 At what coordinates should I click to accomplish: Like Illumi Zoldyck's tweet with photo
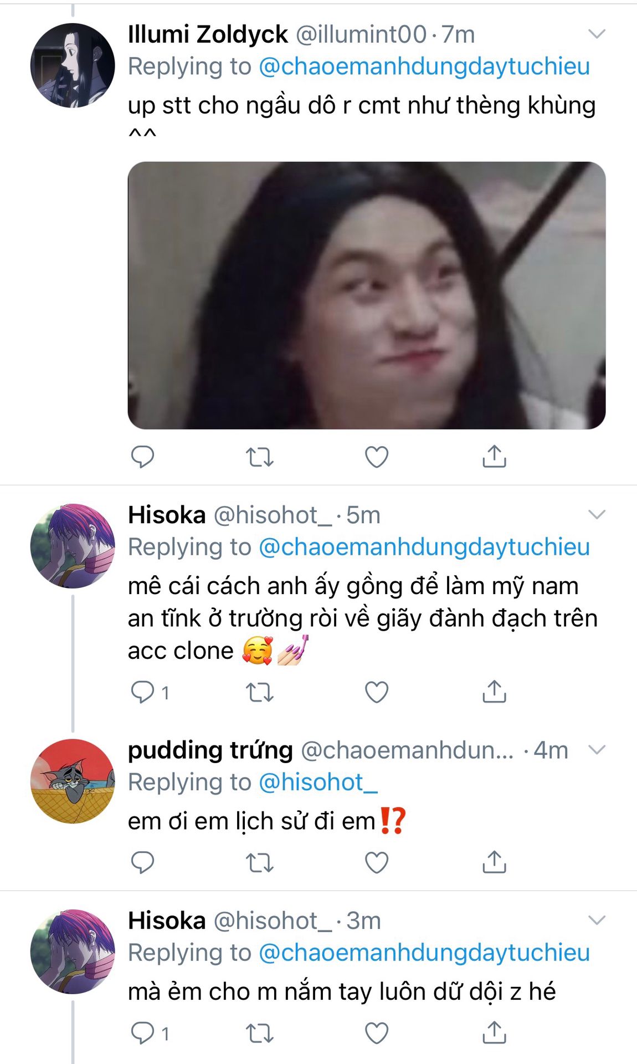(x=377, y=457)
